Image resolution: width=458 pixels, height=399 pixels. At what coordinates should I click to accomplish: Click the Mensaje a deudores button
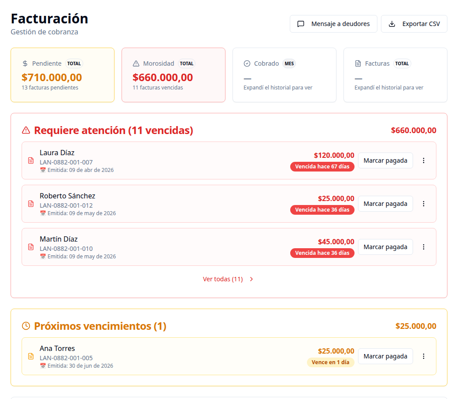333,24
